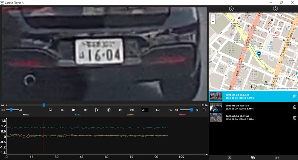Click the drive/device icon below the list
The height and width of the screenshot is (160, 298).
pos(253,157)
